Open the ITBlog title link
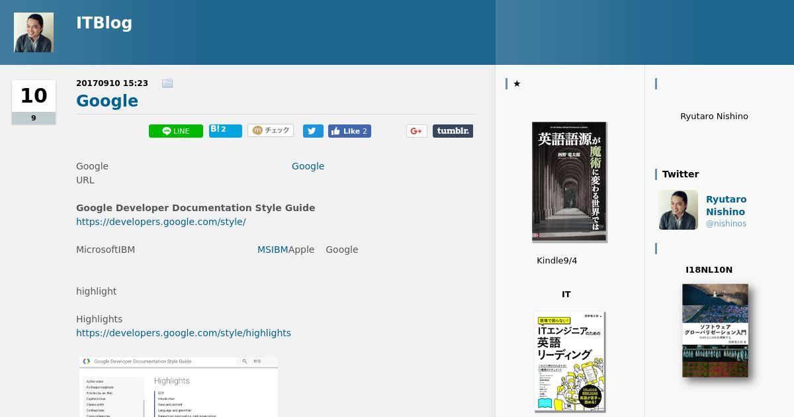 104,23
